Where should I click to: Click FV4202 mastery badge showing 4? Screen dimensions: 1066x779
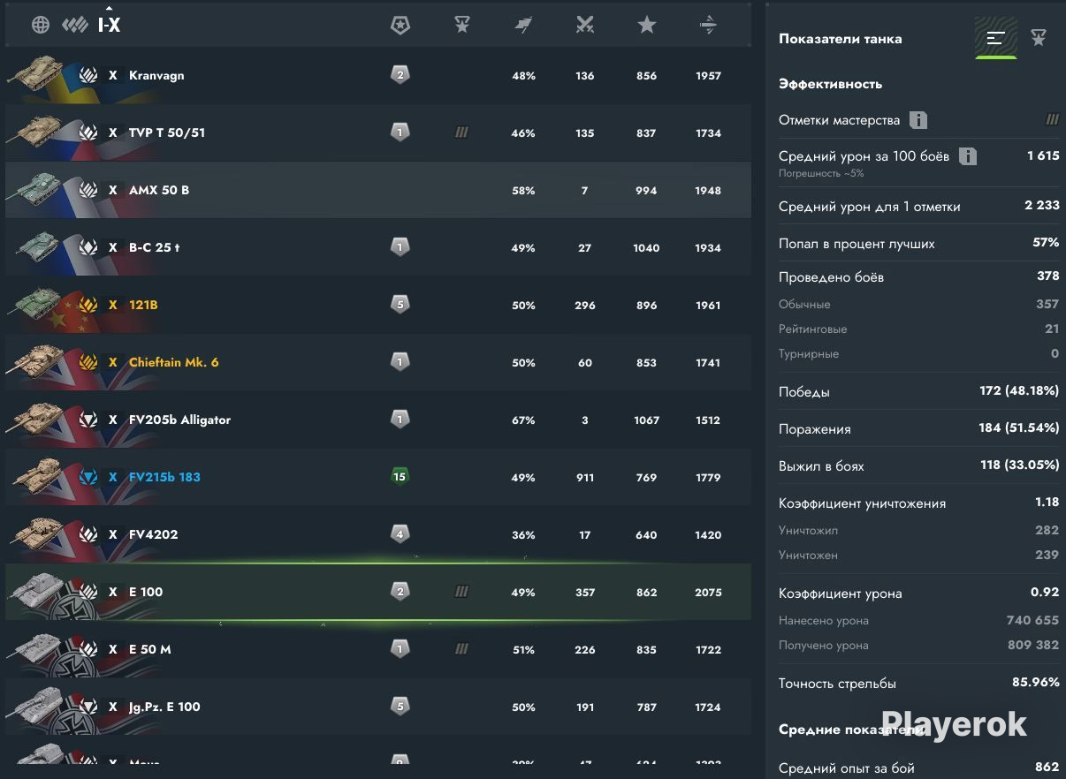[400, 534]
